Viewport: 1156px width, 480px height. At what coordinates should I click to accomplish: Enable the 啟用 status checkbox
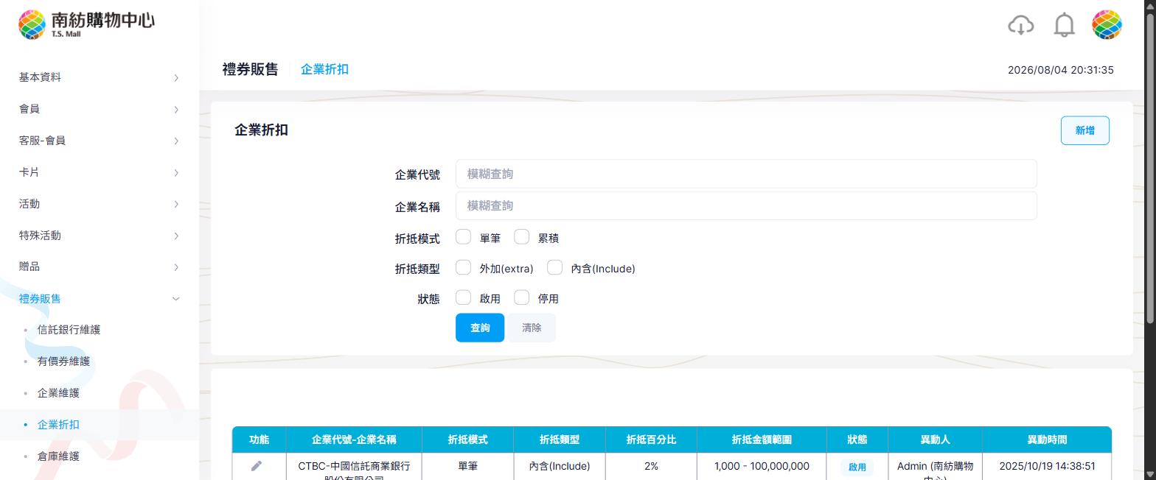pyautogui.click(x=463, y=297)
